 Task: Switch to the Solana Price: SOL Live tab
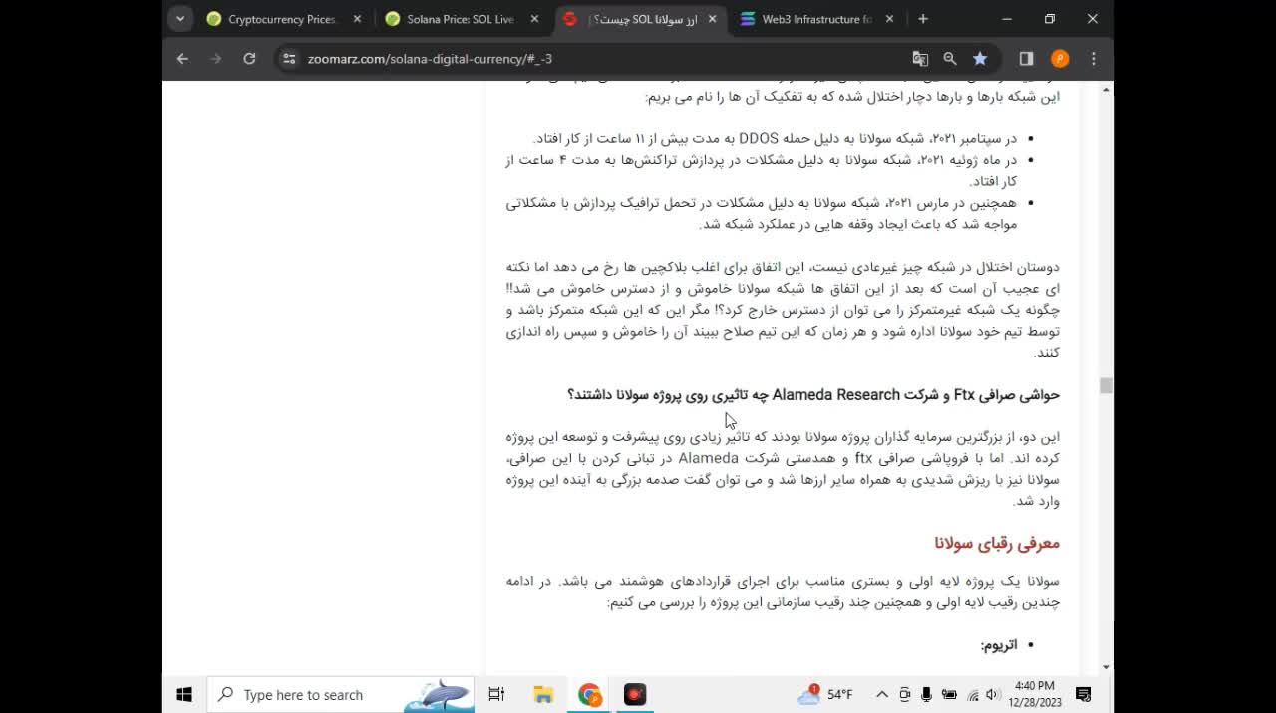point(461,19)
